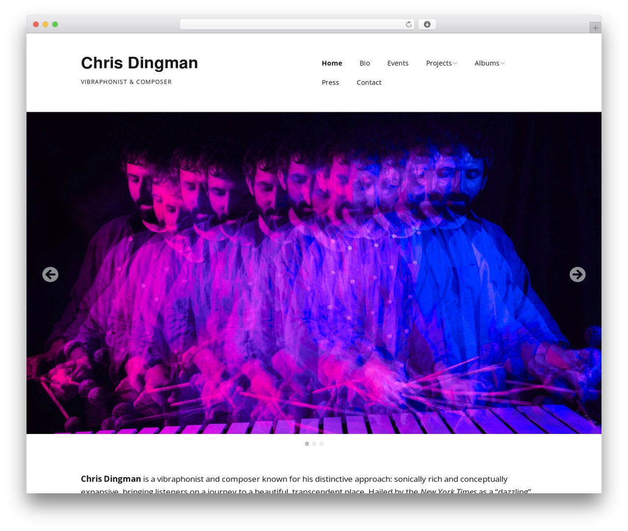628x531 pixels.
Task: Open the Press page
Action: pos(330,82)
